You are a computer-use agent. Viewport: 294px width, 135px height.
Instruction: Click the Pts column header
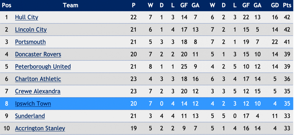click(287, 5)
